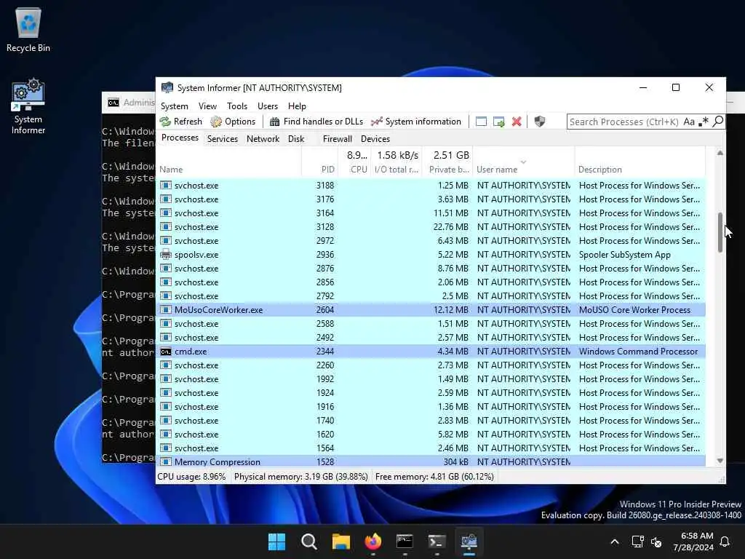Select the Processes tab
Image resolution: width=745 pixels, height=559 pixels.
tap(180, 138)
